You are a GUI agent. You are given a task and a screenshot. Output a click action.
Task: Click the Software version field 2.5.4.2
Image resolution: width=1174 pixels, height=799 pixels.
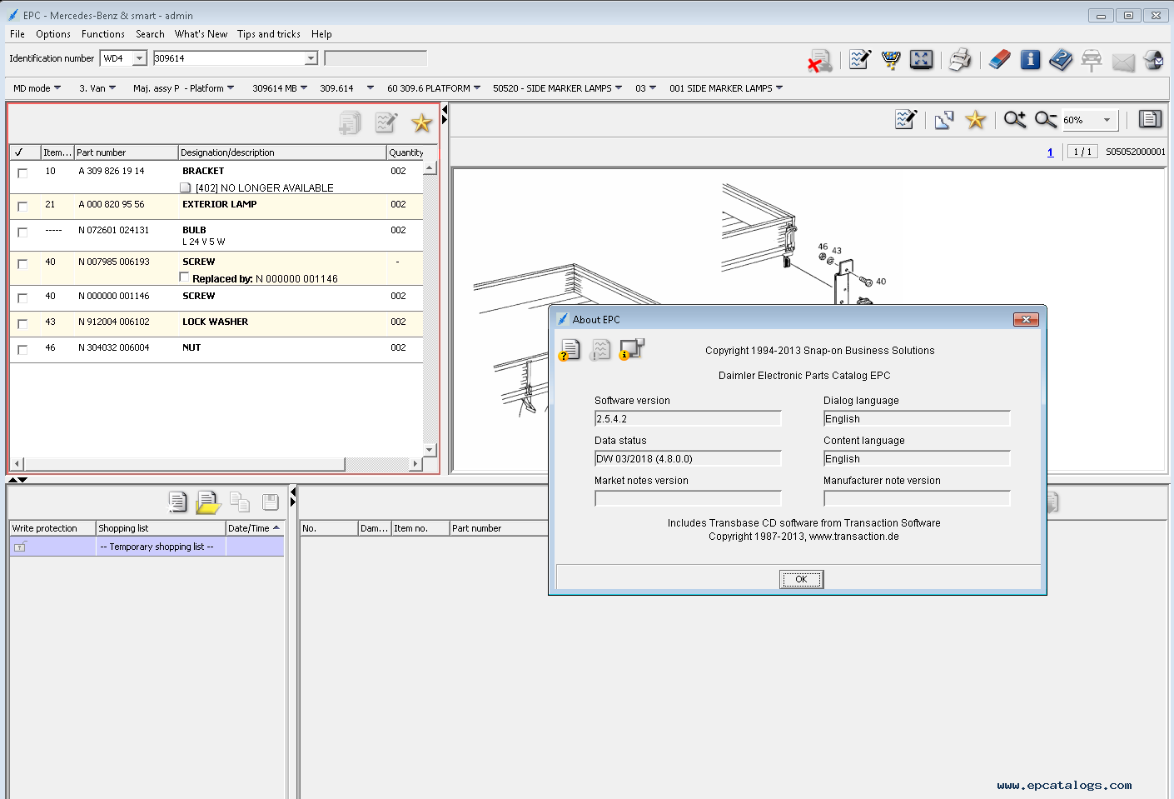(x=688, y=418)
